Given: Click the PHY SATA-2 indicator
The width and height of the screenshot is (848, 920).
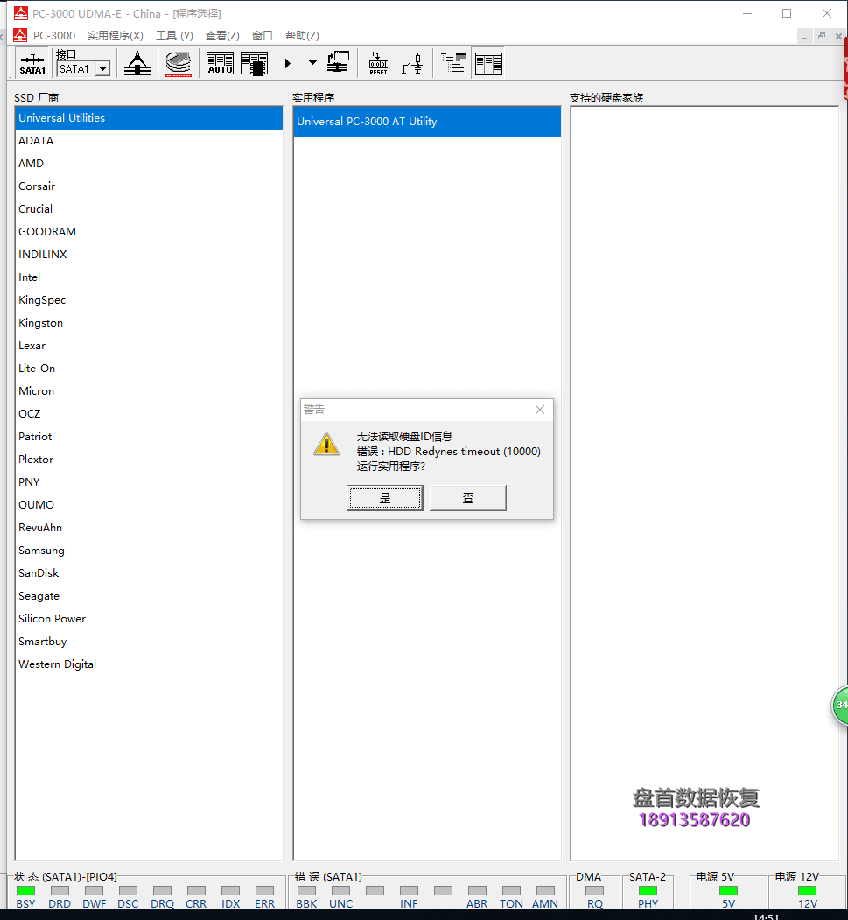Looking at the screenshot, I should click(648, 891).
